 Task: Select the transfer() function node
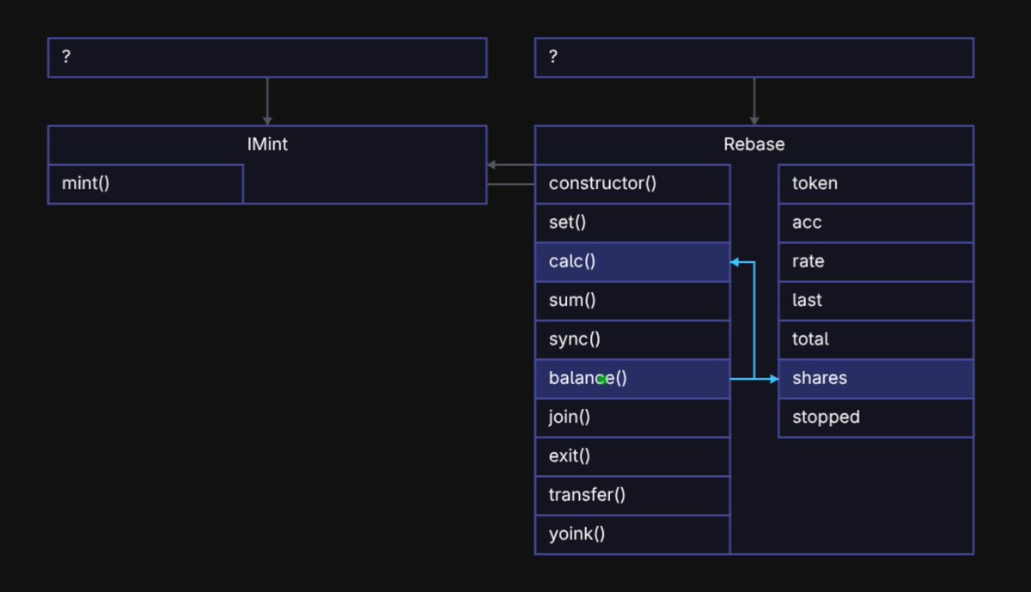[632, 495]
